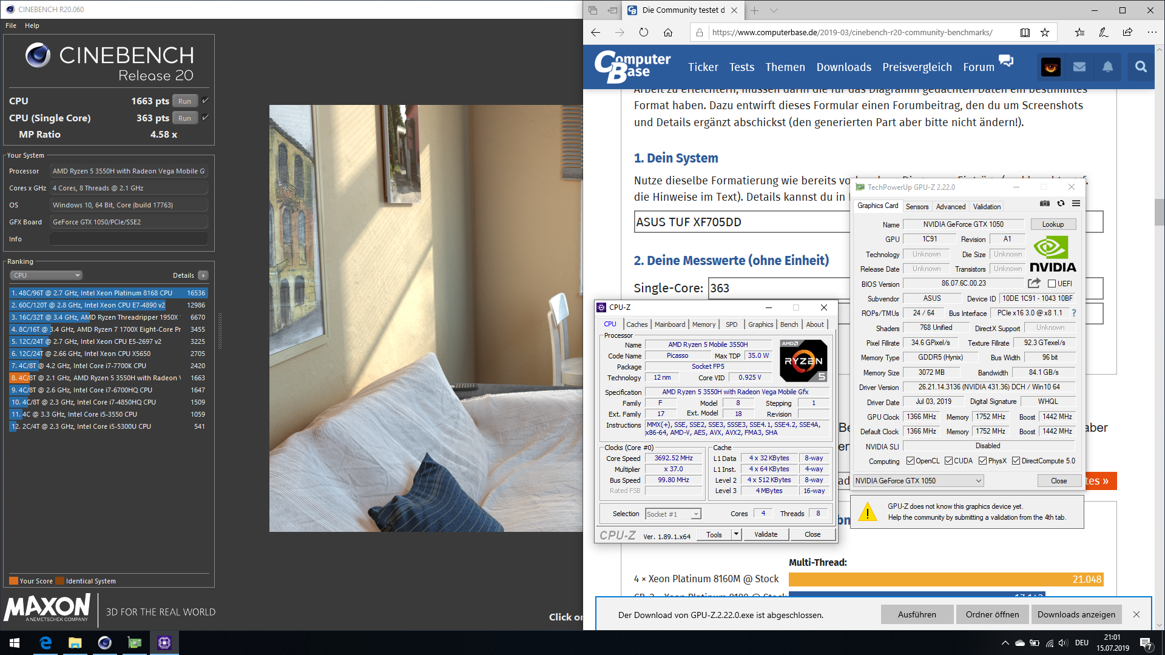
Task: Switch to GPU-Z Sensors tab
Action: pyautogui.click(x=917, y=207)
